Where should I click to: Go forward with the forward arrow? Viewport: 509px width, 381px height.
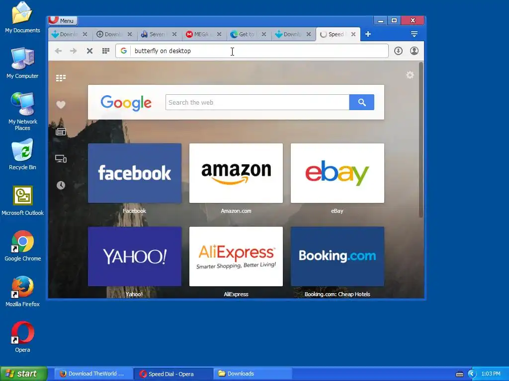[74, 51]
